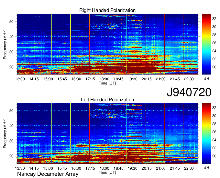Click 30 MHz tick on Right Handed frequency axis

pyautogui.click(x=11, y=52)
